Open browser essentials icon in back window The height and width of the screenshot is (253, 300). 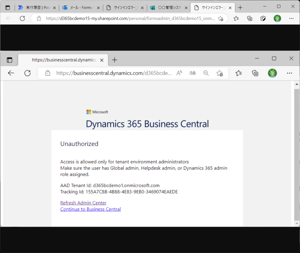click(263, 18)
